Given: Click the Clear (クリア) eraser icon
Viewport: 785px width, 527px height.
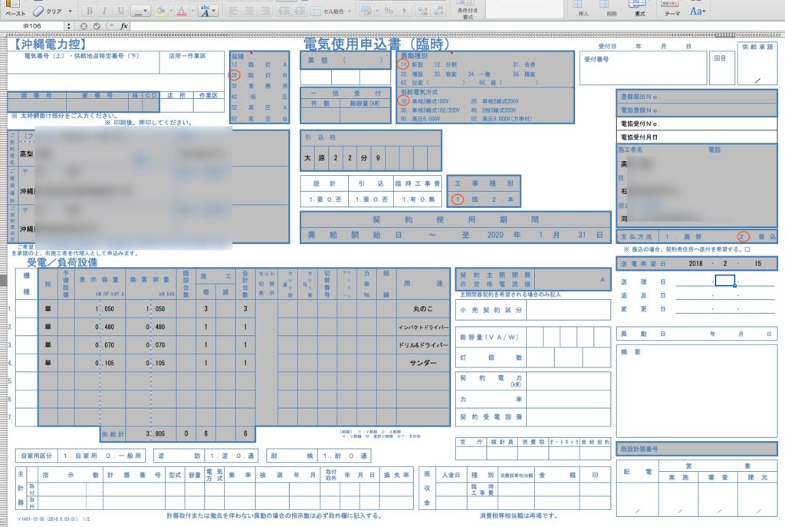Looking at the screenshot, I should (39, 11).
